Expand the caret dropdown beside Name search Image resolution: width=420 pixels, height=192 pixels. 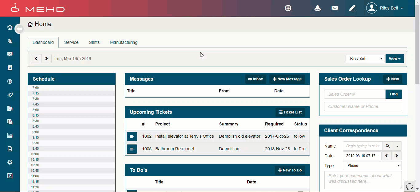point(397,146)
